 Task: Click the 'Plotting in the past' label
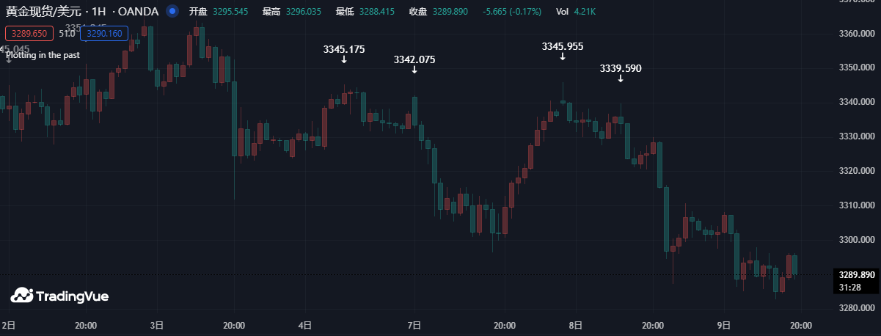43,54
